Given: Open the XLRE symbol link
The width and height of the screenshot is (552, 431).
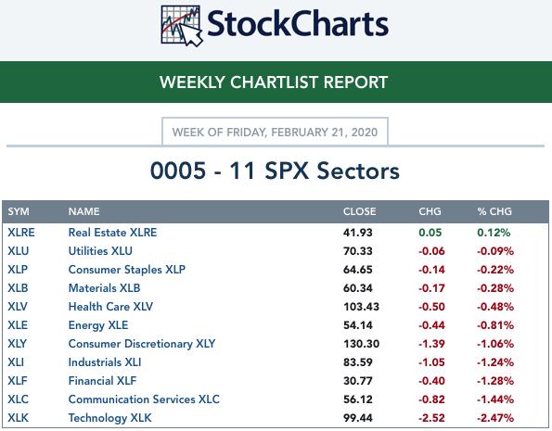Looking at the screenshot, I should [x=21, y=233].
